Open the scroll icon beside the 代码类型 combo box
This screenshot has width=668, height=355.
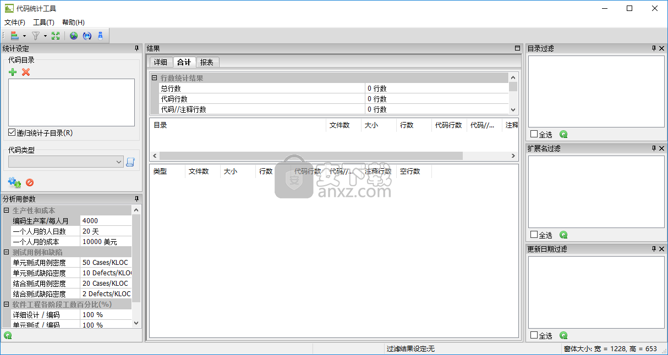coord(130,162)
